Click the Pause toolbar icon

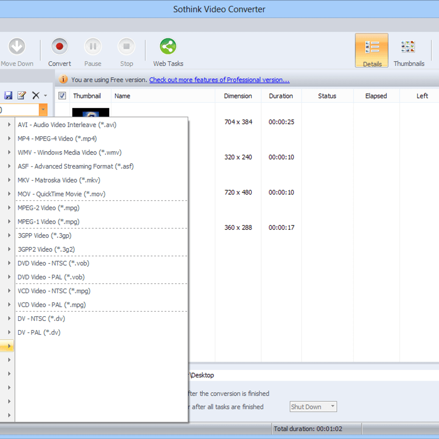[93, 46]
